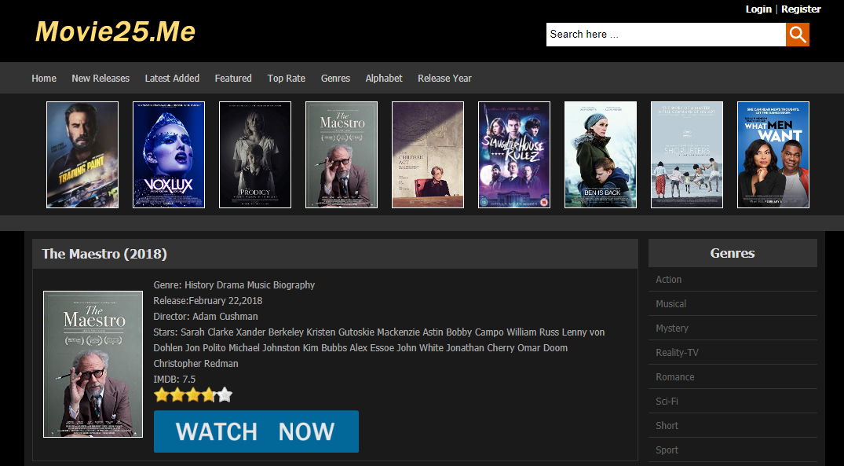Open Latest Added navigation item
This screenshot has height=466, width=844.
(172, 78)
